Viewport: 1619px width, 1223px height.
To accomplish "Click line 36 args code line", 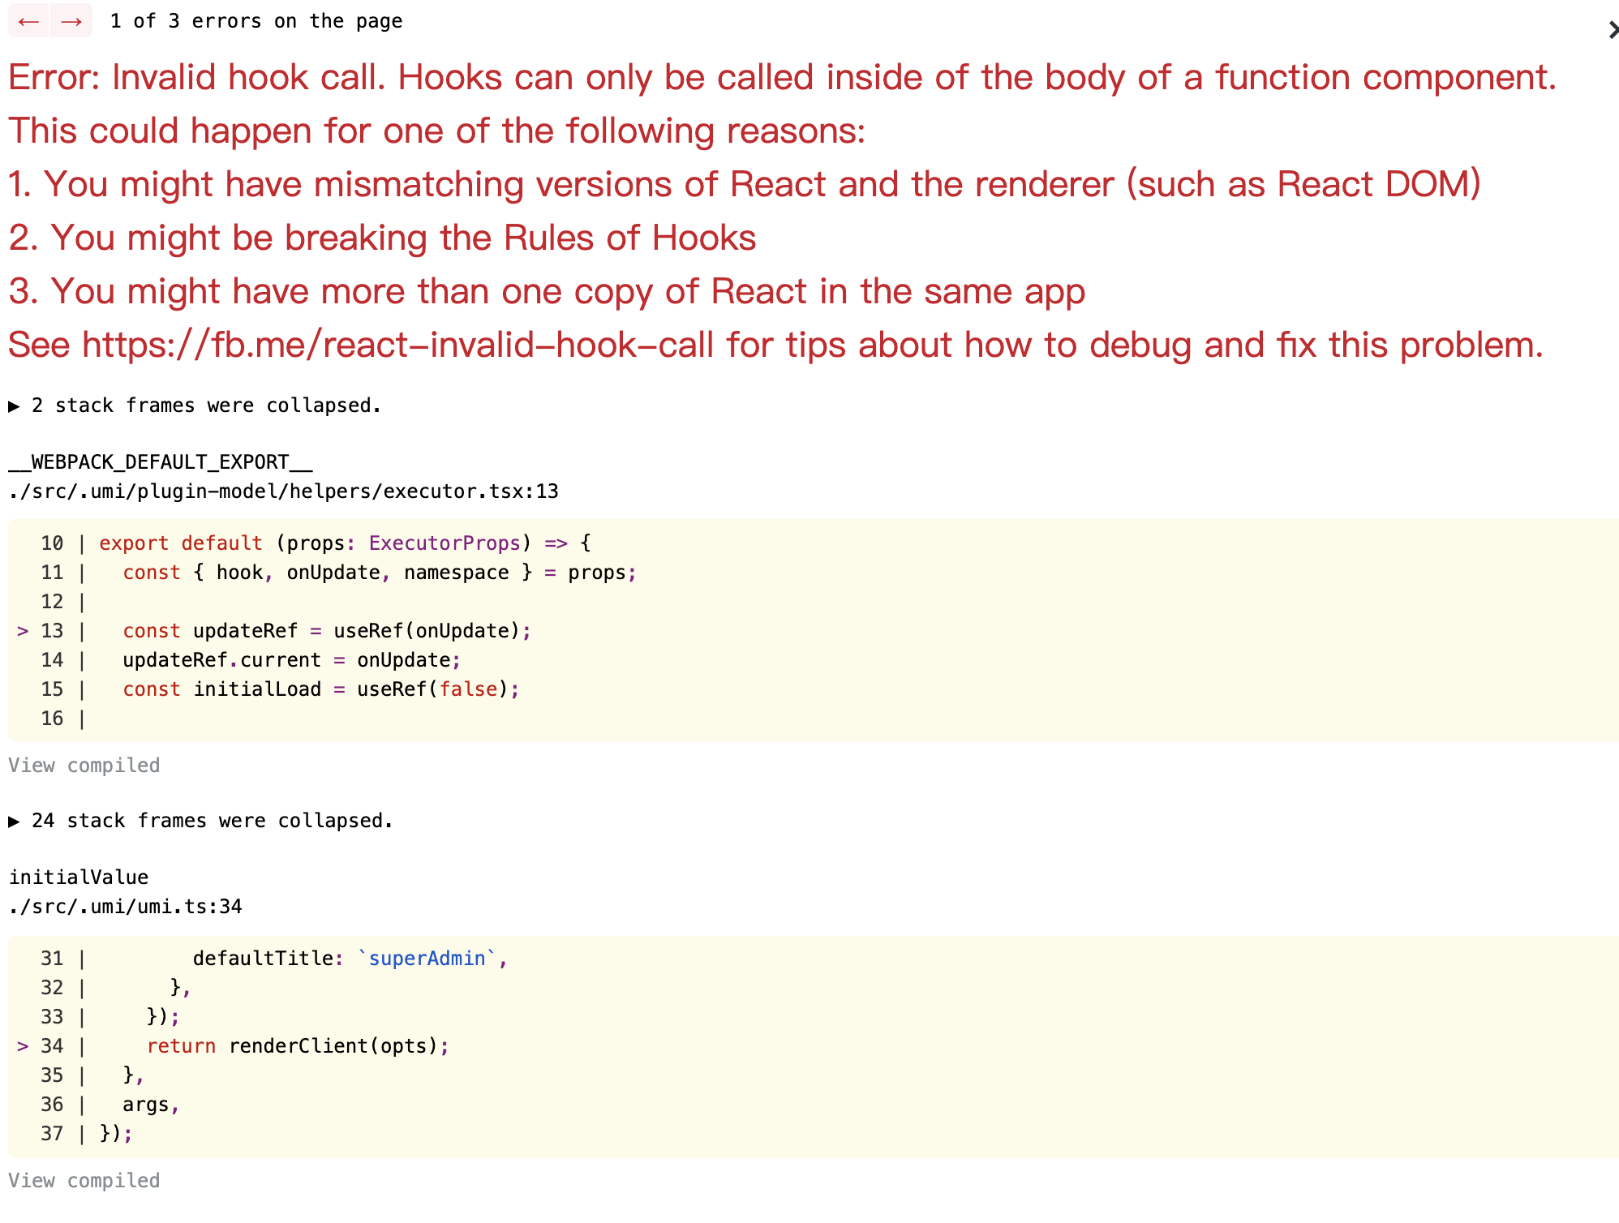I will (x=150, y=1105).
